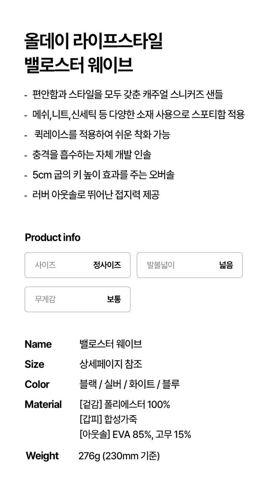Select the 러버 아웃솔 접지력 bullet
The width and height of the screenshot is (267, 485).
96,195
